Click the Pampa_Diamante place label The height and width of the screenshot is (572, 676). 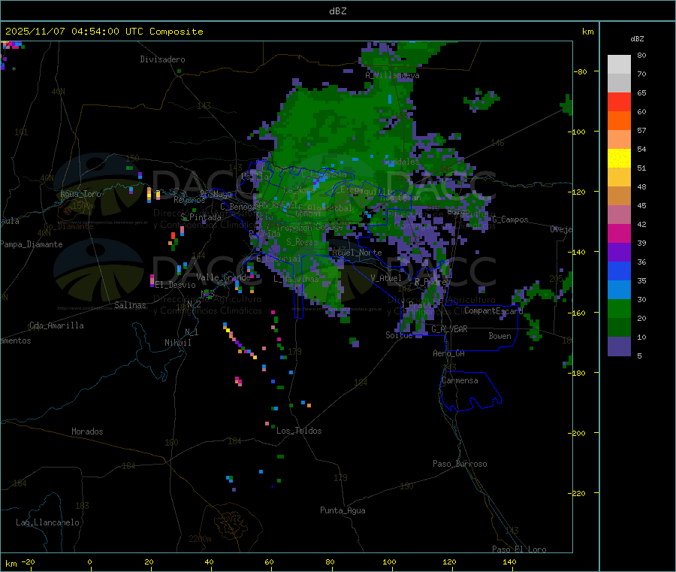pos(31,244)
